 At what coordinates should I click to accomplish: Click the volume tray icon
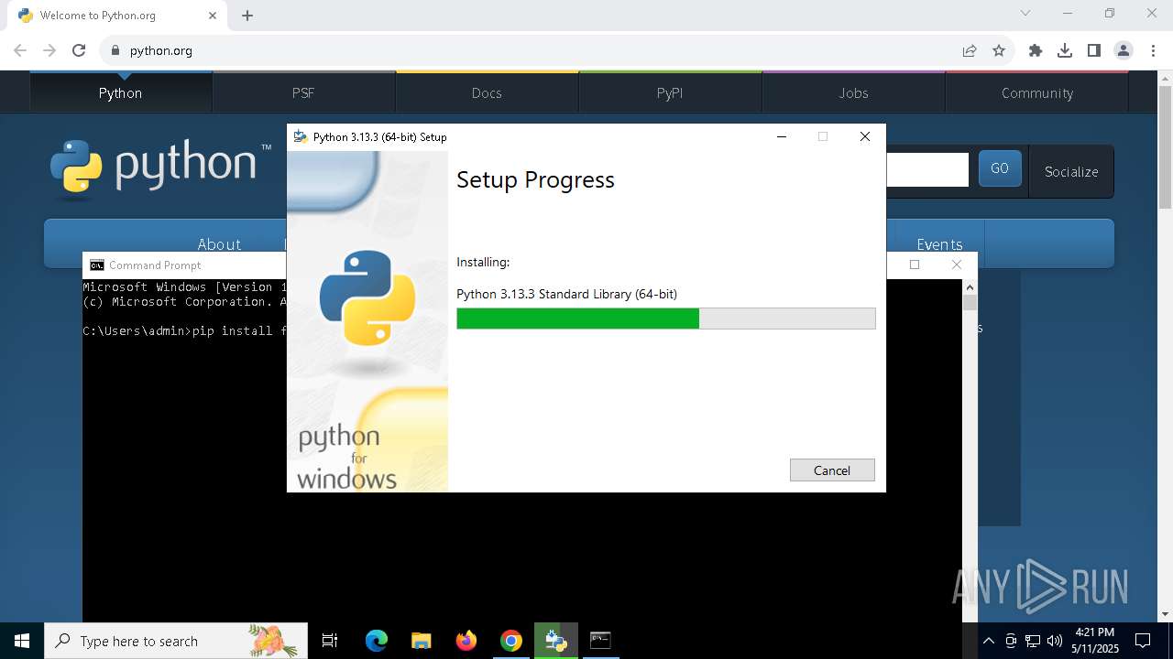click(1055, 641)
